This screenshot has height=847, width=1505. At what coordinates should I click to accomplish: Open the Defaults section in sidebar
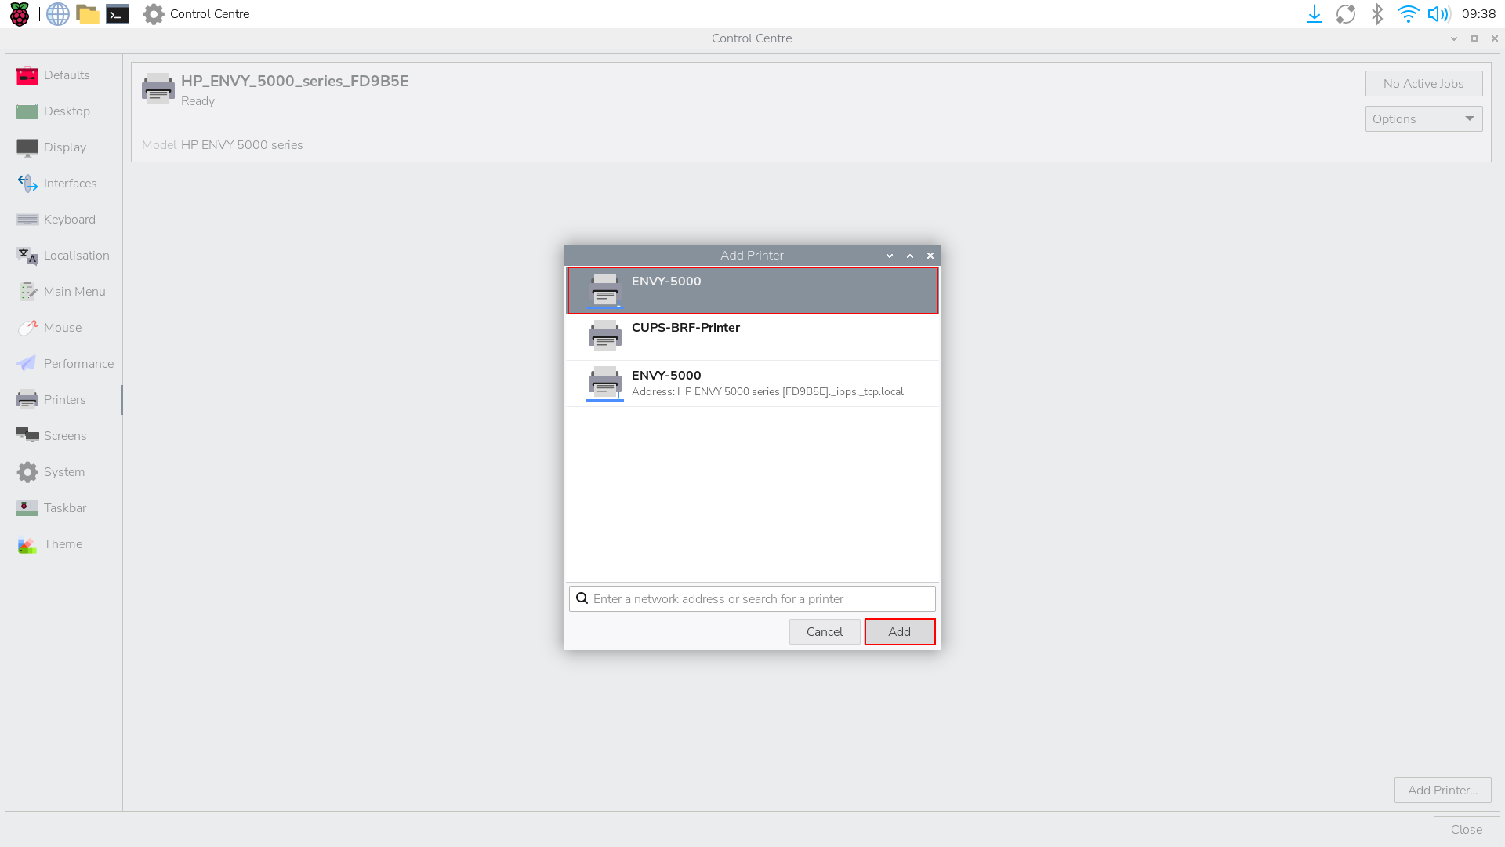pyautogui.click(x=64, y=75)
